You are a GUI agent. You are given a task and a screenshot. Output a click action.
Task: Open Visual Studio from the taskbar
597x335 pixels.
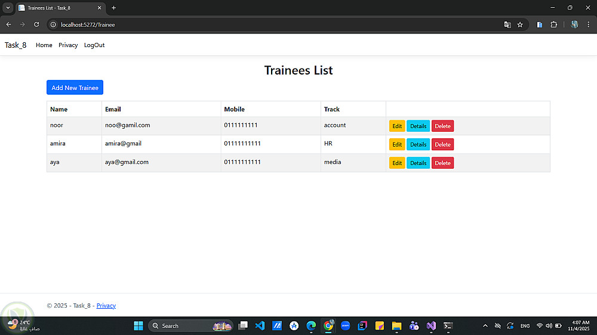431,325
